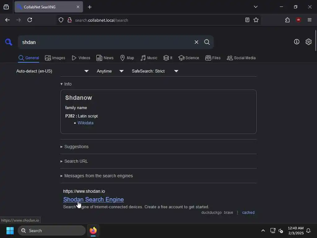Open network status tray icon
Image resolution: width=317 pixels, height=238 pixels.
point(273,231)
